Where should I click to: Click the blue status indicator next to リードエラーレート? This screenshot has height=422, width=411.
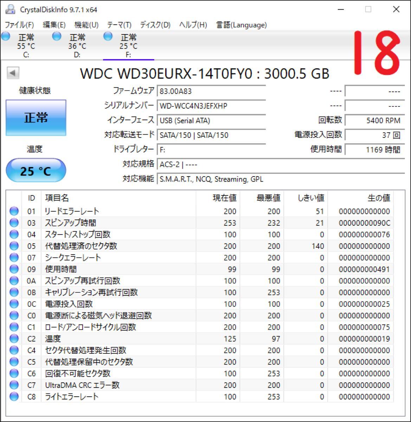14,211
